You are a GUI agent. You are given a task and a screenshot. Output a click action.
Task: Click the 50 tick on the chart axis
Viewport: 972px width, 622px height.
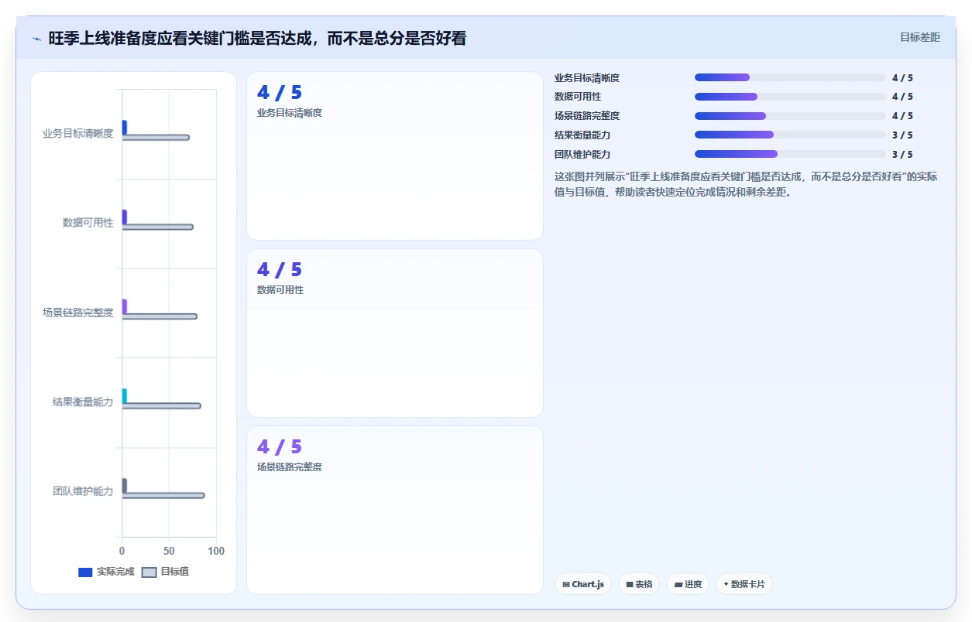[x=169, y=551]
